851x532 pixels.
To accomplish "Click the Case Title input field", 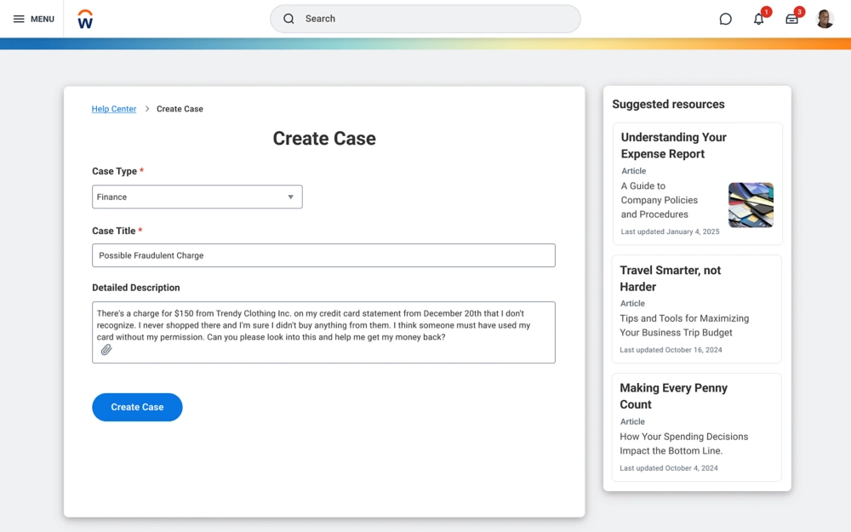I will coord(323,255).
